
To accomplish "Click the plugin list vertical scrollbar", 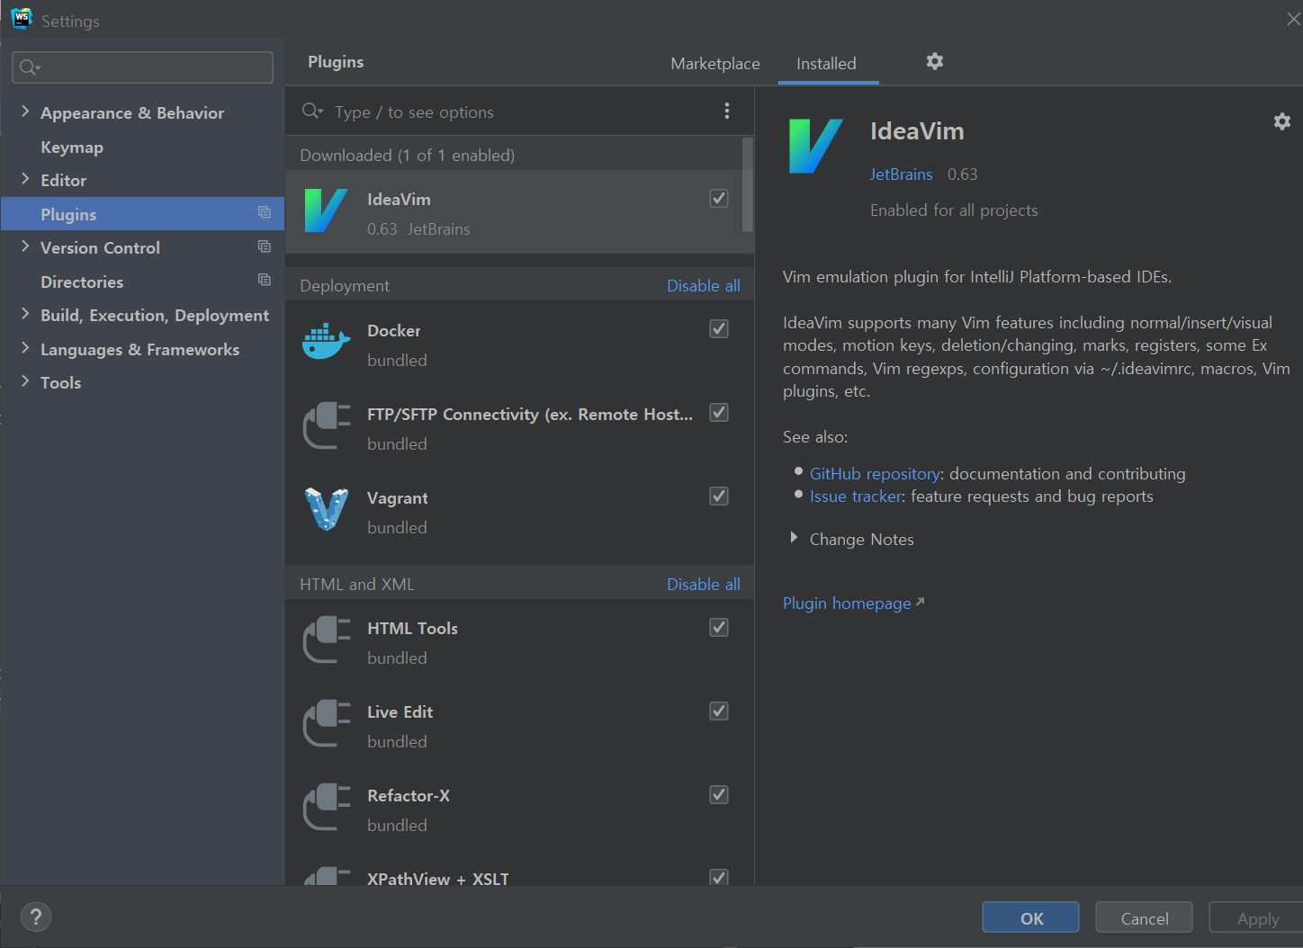I will point(747,184).
